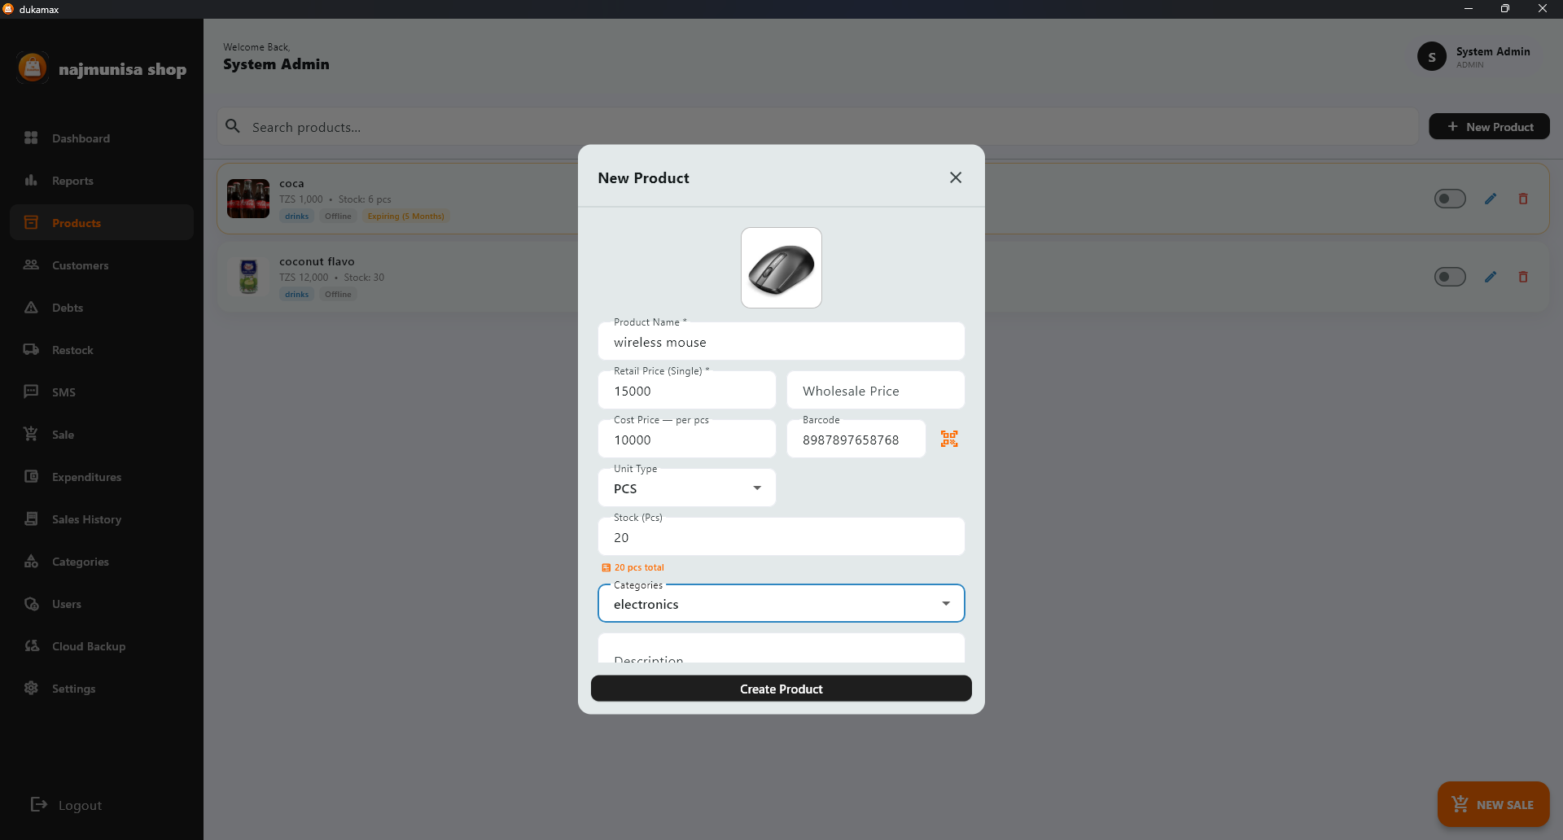Navigate to Restock

click(102, 350)
